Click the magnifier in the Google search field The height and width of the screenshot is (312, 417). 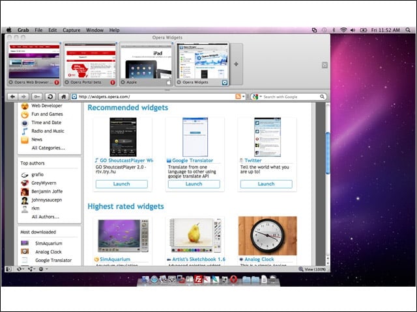[322, 97]
